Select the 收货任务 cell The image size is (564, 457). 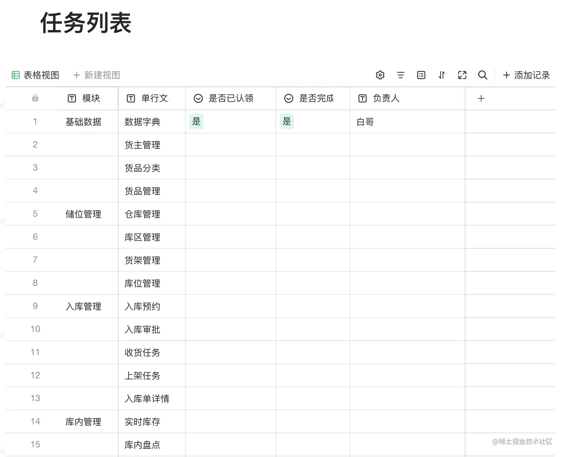152,353
